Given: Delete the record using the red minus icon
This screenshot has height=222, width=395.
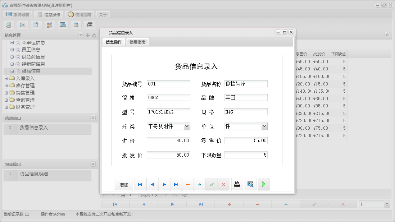Looking at the screenshot, I should click(188, 184).
